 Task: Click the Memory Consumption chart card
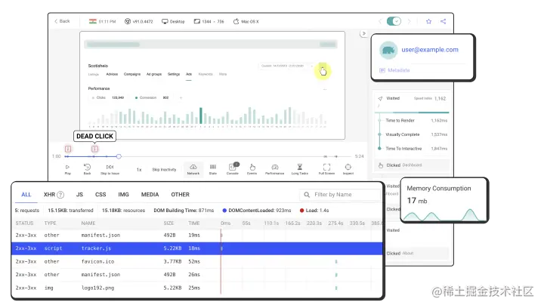[x=444, y=200]
